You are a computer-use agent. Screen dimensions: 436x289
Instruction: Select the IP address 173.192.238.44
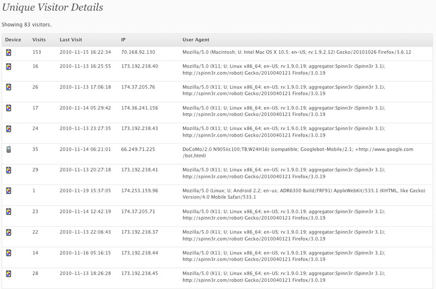coord(140,253)
